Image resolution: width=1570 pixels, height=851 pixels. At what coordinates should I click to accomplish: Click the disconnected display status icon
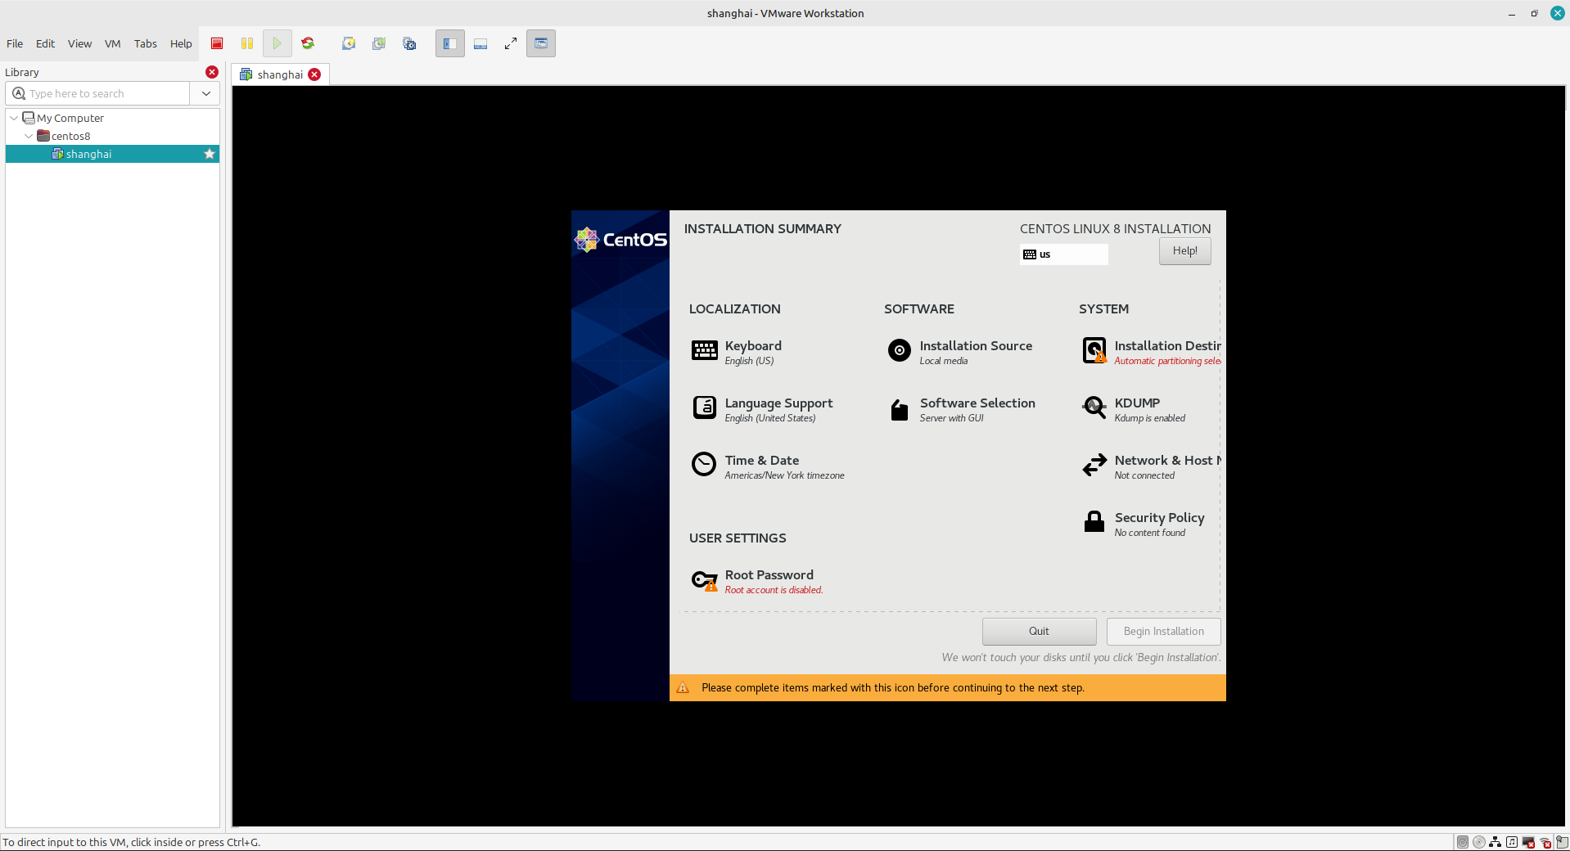click(x=1528, y=842)
